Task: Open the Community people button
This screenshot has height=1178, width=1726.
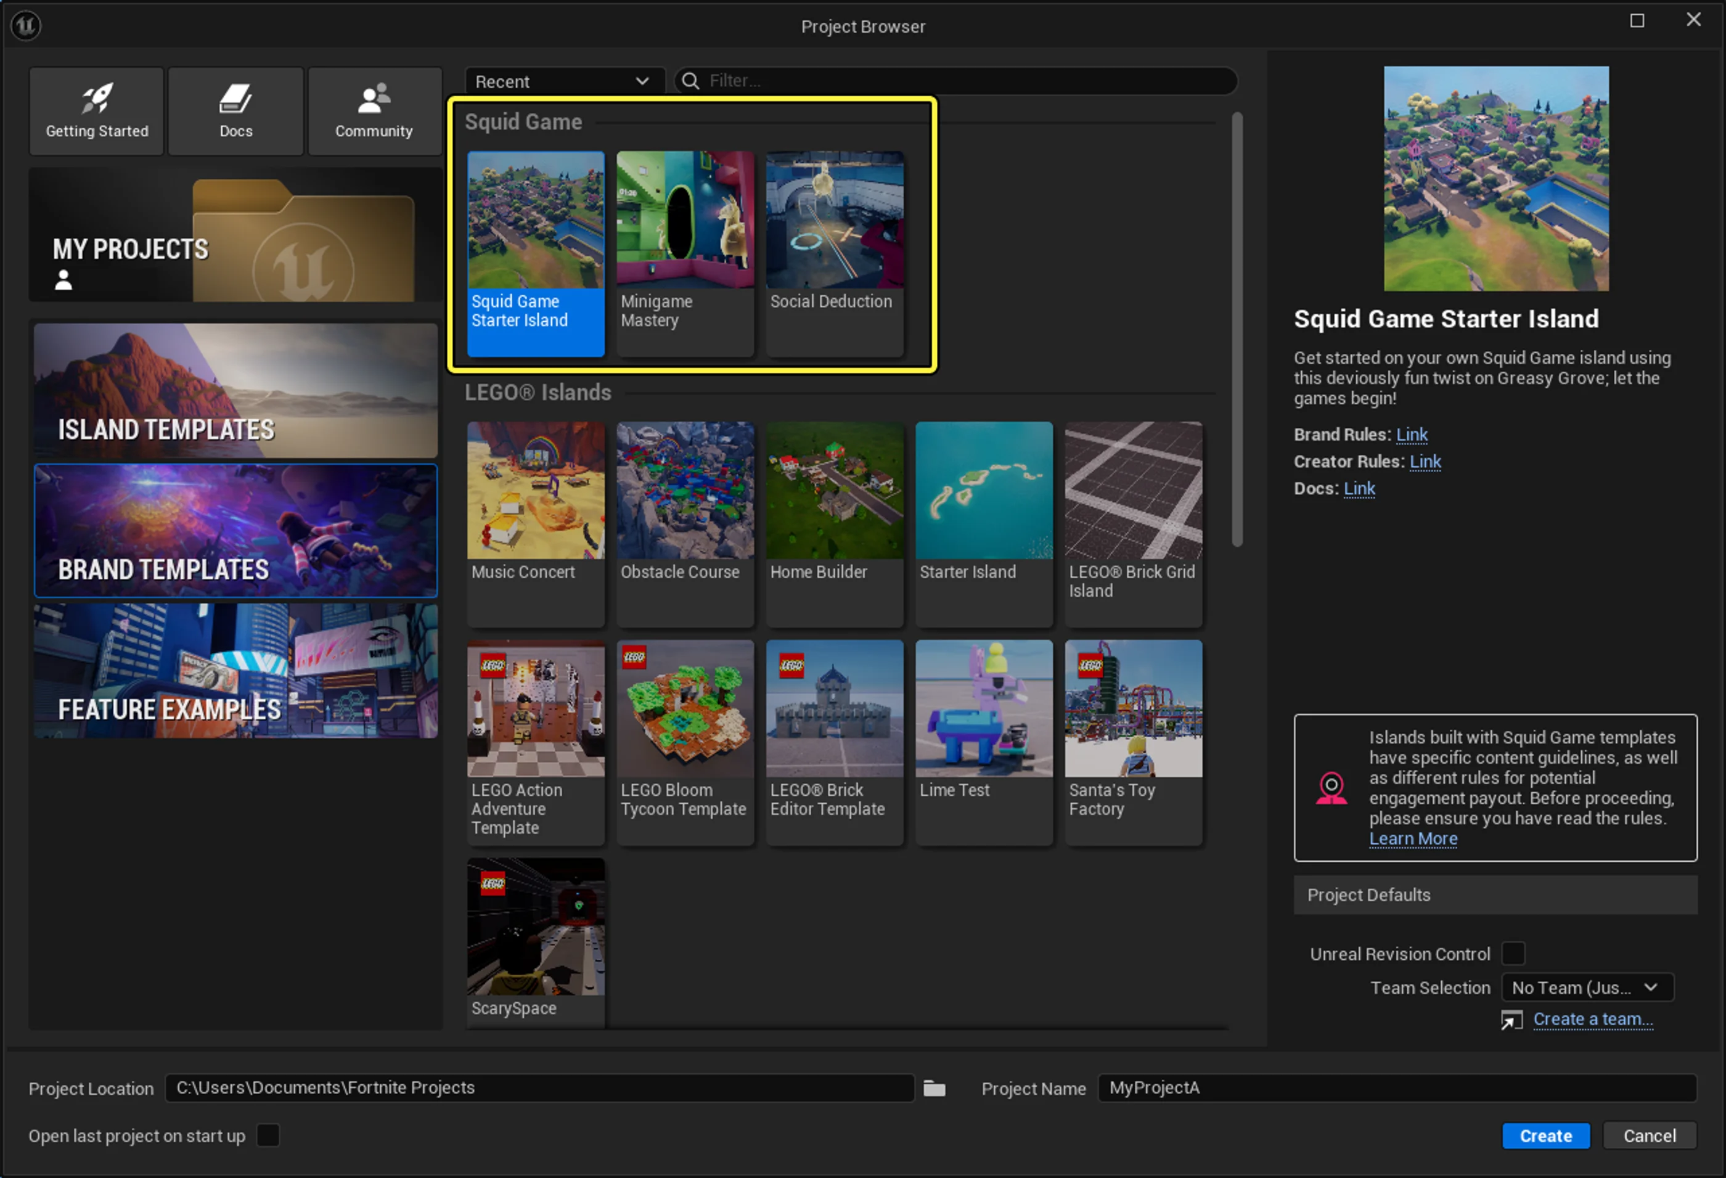Action: click(x=374, y=111)
